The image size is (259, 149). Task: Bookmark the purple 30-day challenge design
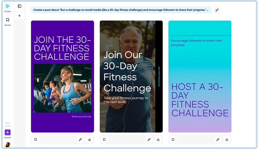(35, 139)
